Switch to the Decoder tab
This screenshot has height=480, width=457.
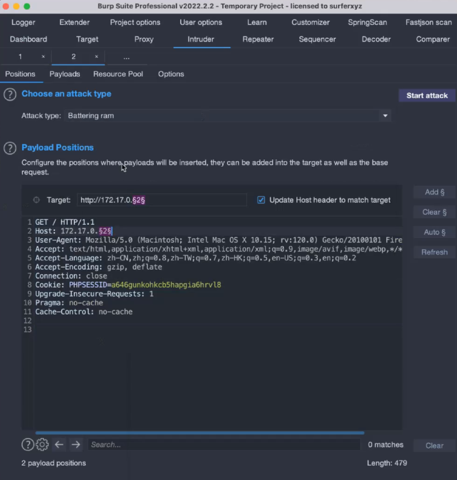coord(376,39)
